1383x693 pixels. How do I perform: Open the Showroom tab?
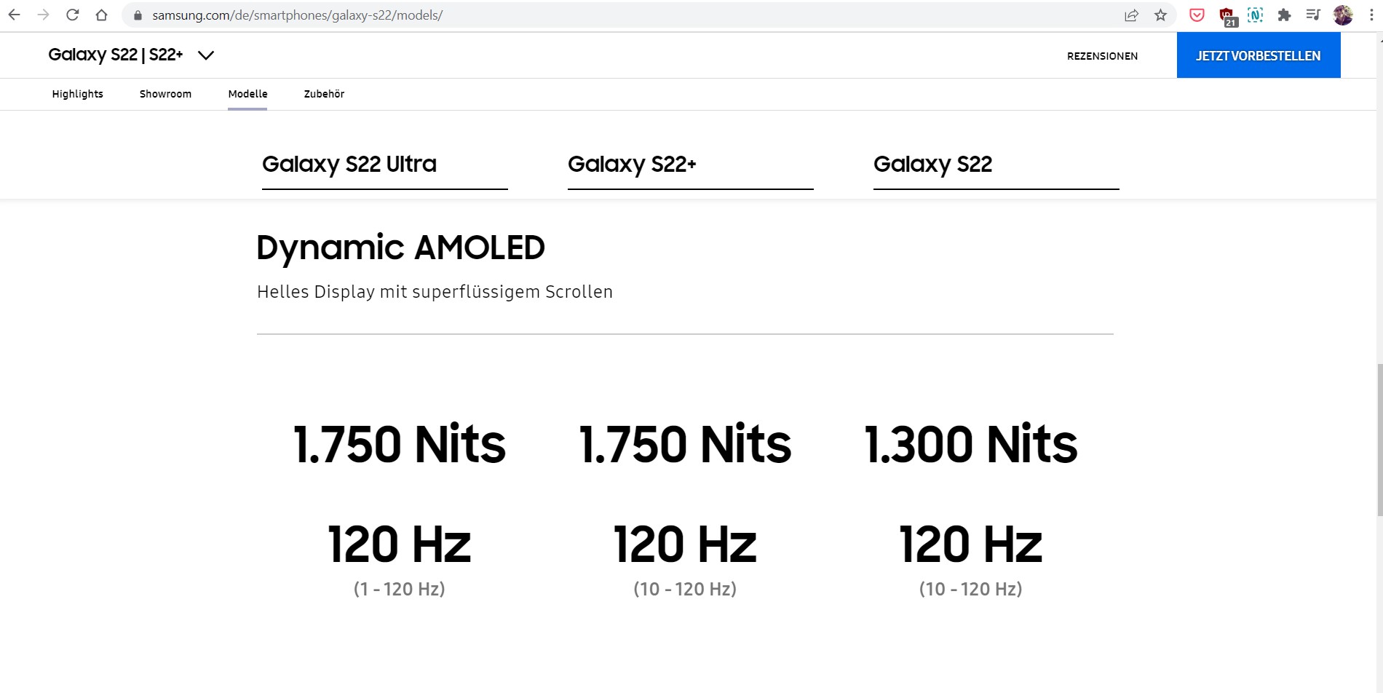(165, 94)
